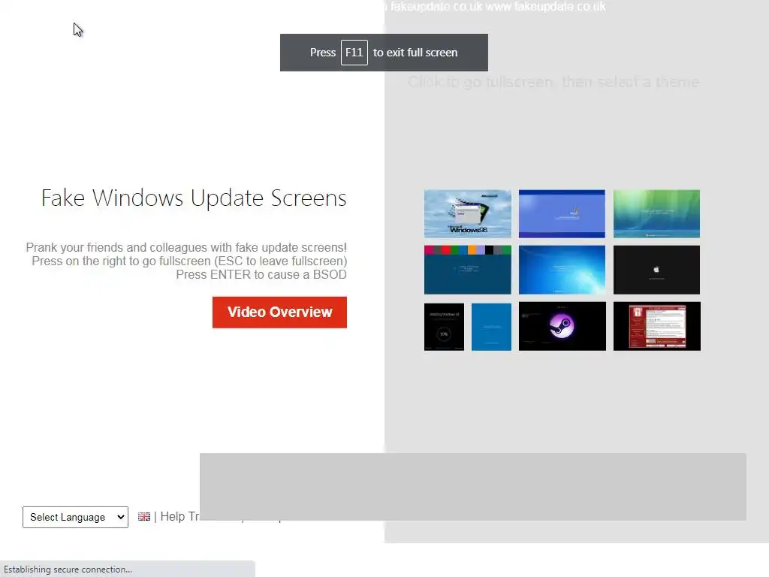Select the Windows 7 light-blue theme thumbnail

pos(562,270)
